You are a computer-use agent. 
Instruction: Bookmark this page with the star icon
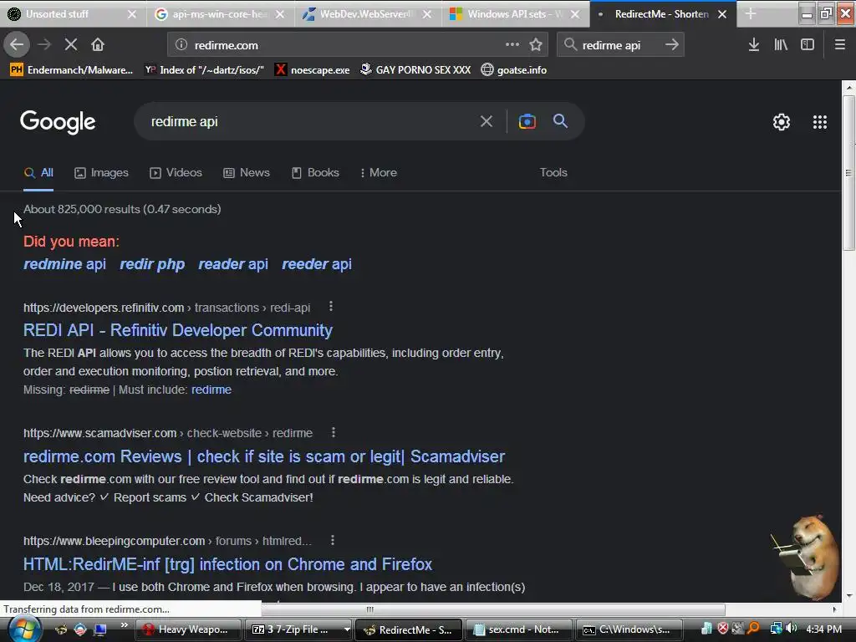coord(536,45)
